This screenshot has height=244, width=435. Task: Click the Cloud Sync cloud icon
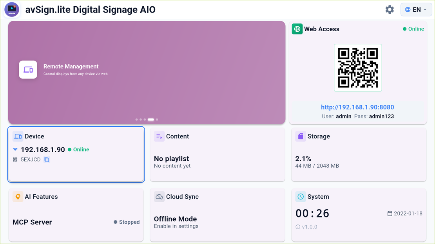point(159,197)
